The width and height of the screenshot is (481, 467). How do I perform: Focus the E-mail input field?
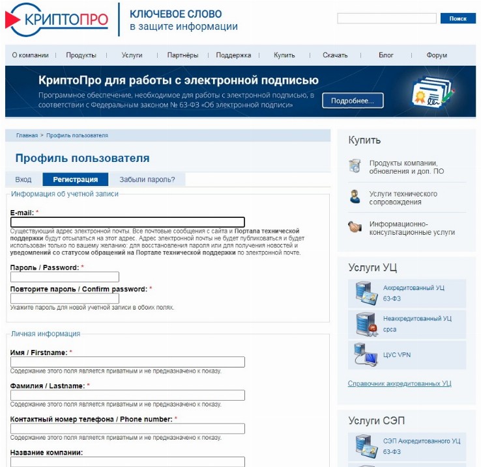128,222
